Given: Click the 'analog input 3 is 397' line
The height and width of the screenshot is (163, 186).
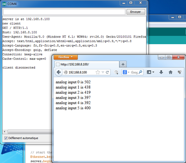Looking at the screenshot, I should coord(73,97).
